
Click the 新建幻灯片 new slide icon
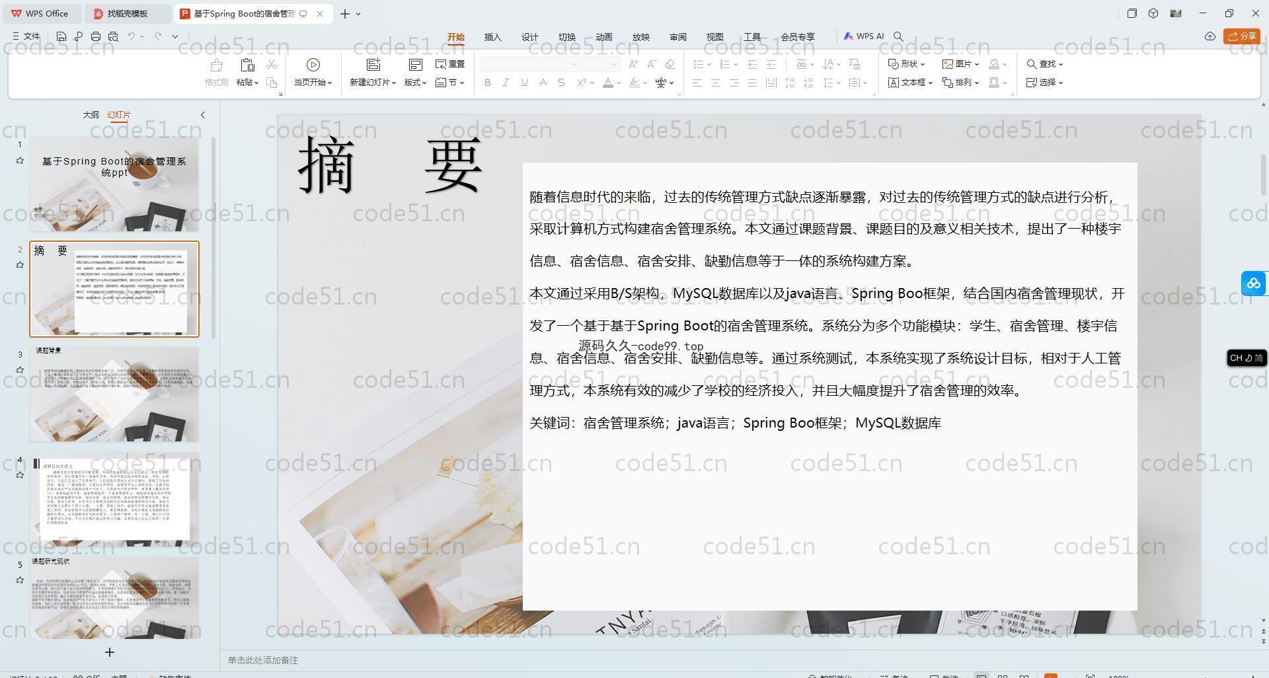click(x=373, y=65)
